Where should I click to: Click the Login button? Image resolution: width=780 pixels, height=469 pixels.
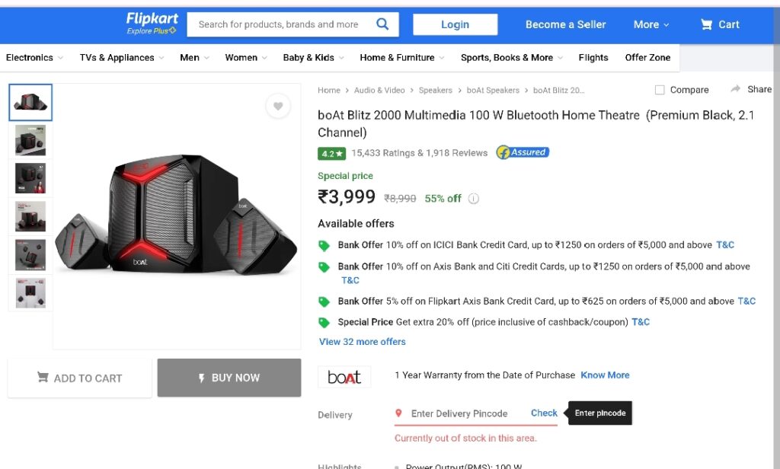[456, 24]
